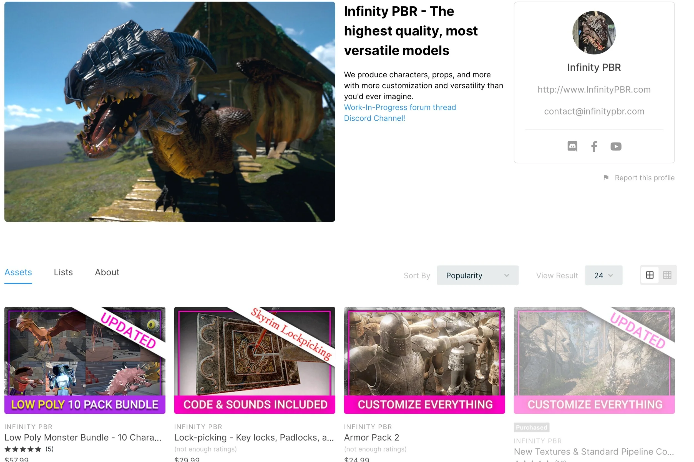Open the Discord icon in publisher card
This screenshot has height=462, width=694.
[x=572, y=146]
